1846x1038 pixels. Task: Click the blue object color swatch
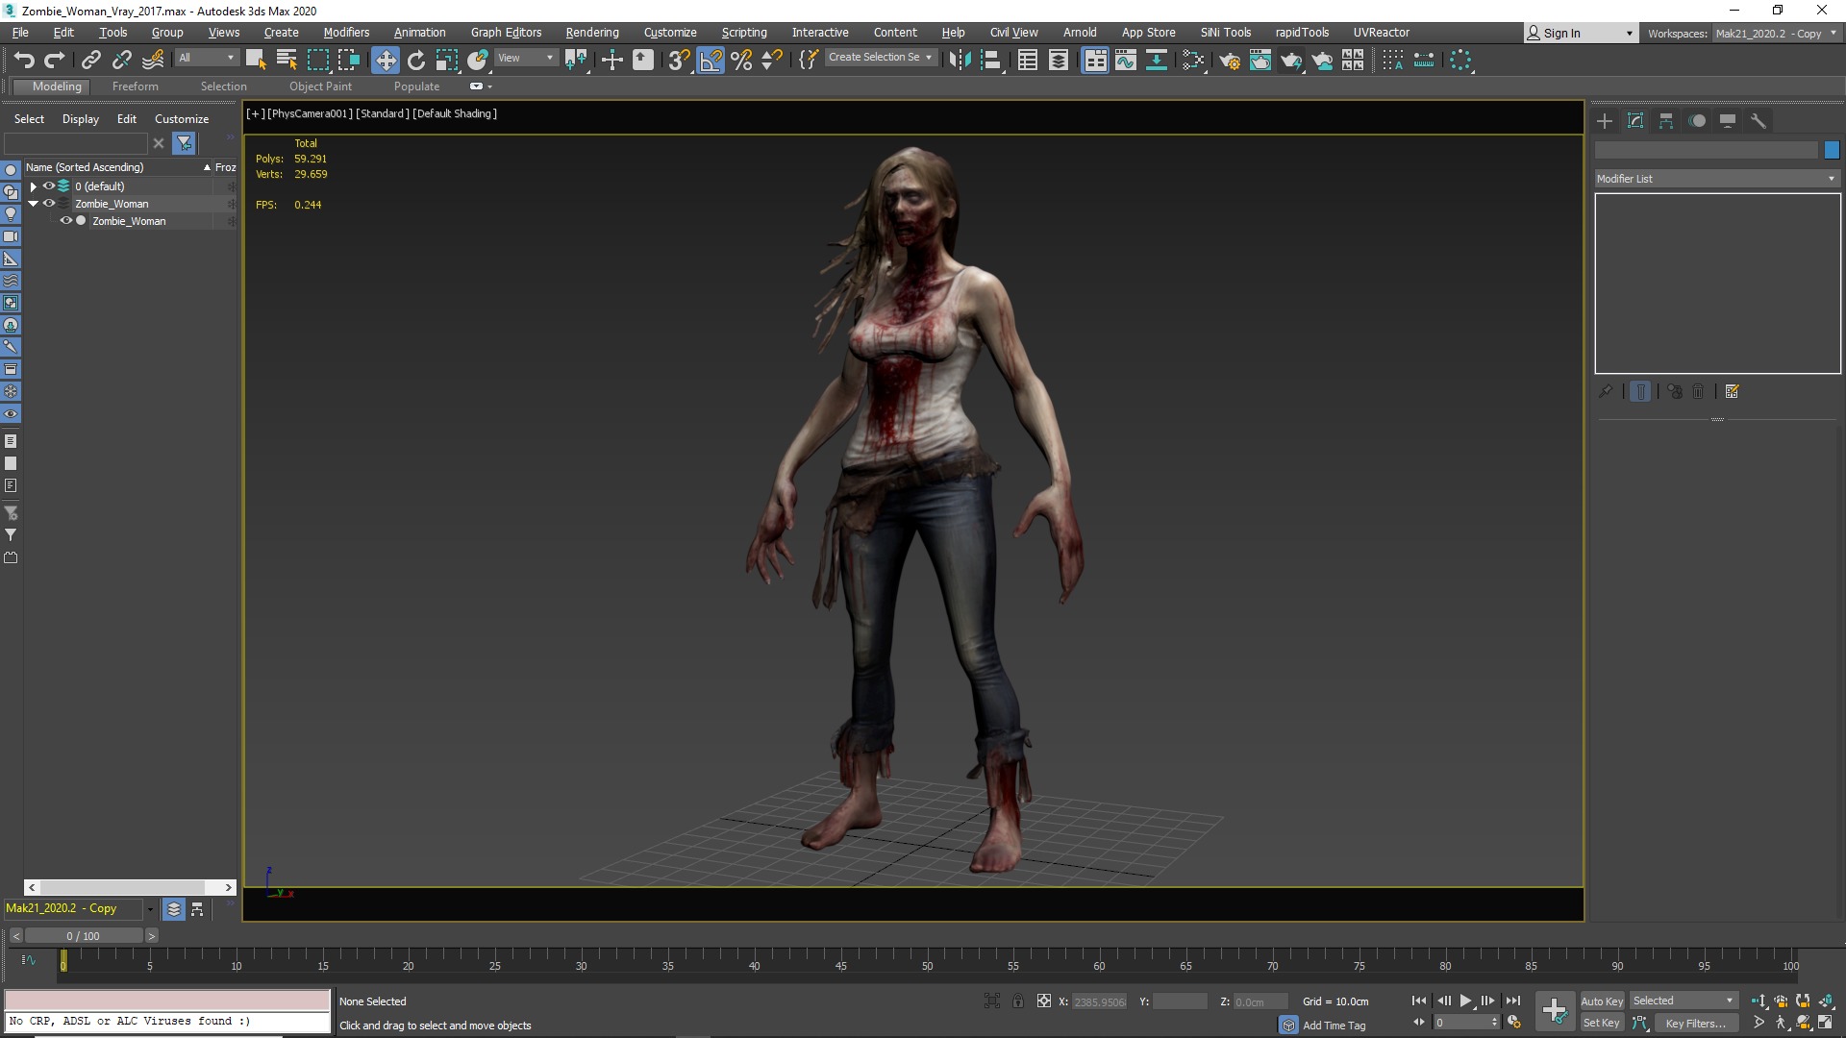coord(1832,150)
